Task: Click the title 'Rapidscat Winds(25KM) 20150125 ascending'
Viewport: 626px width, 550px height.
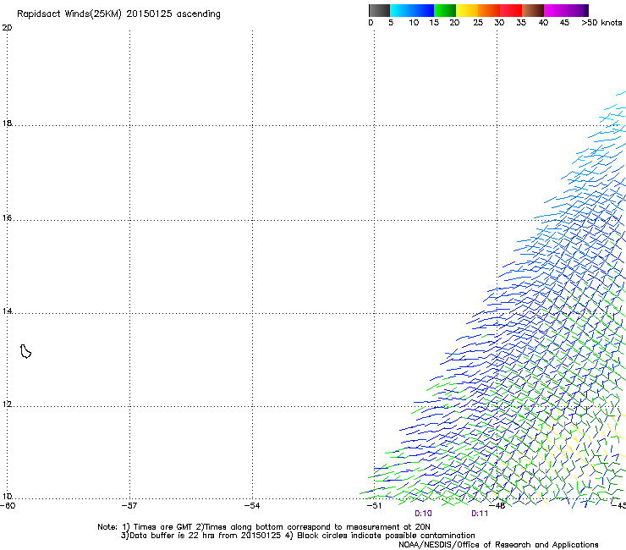Action: [x=118, y=14]
